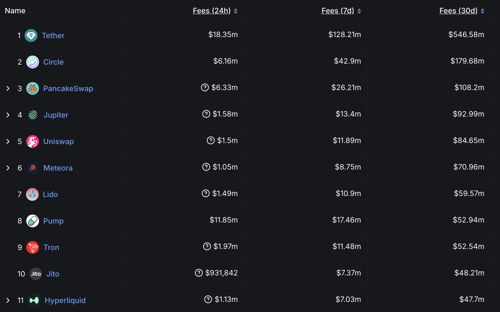
Task: Open the Circle protocol link
Action: coord(53,62)
